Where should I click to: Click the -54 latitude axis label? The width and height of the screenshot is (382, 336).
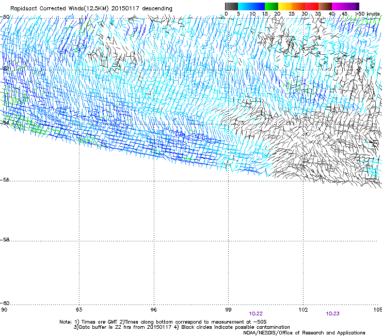click(x=5, y=123)
